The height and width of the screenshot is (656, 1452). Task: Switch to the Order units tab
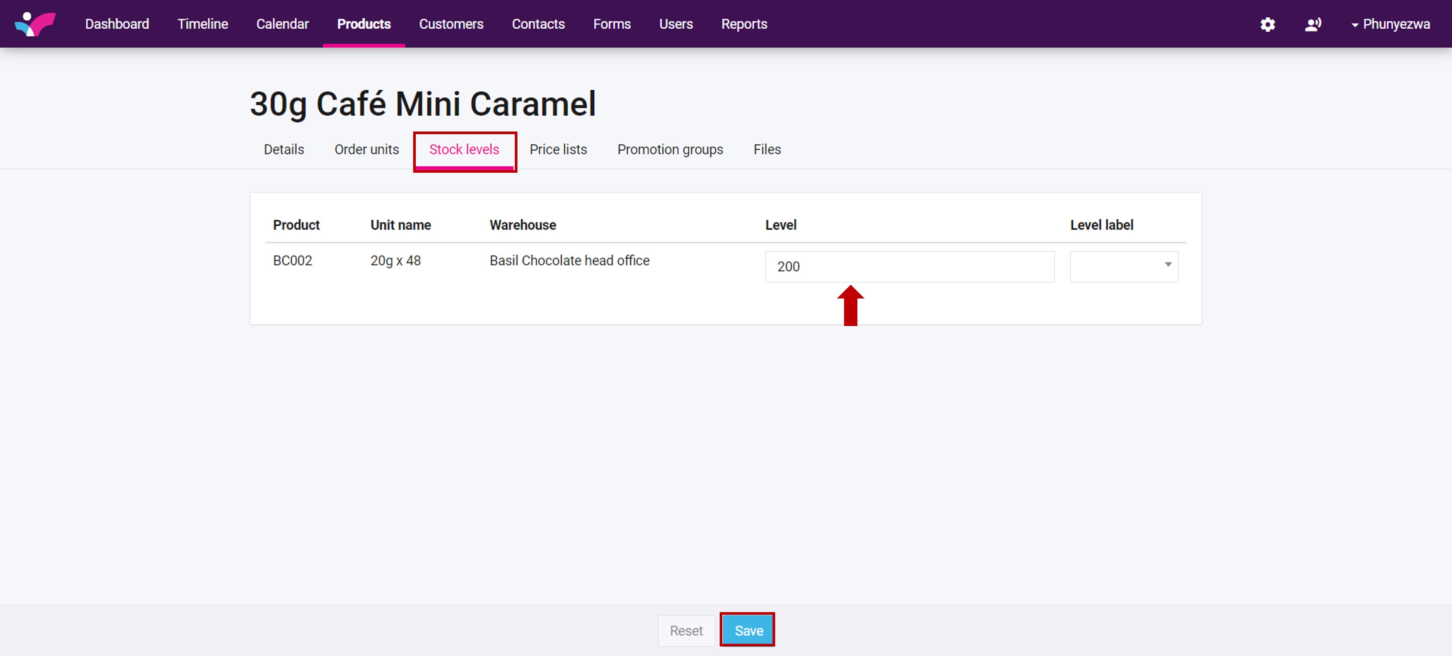(366, 149)
